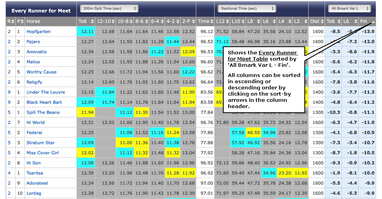Sort by the Dist column arrows
This screenshot has width=382, height=199.
[x=322, y=22]
